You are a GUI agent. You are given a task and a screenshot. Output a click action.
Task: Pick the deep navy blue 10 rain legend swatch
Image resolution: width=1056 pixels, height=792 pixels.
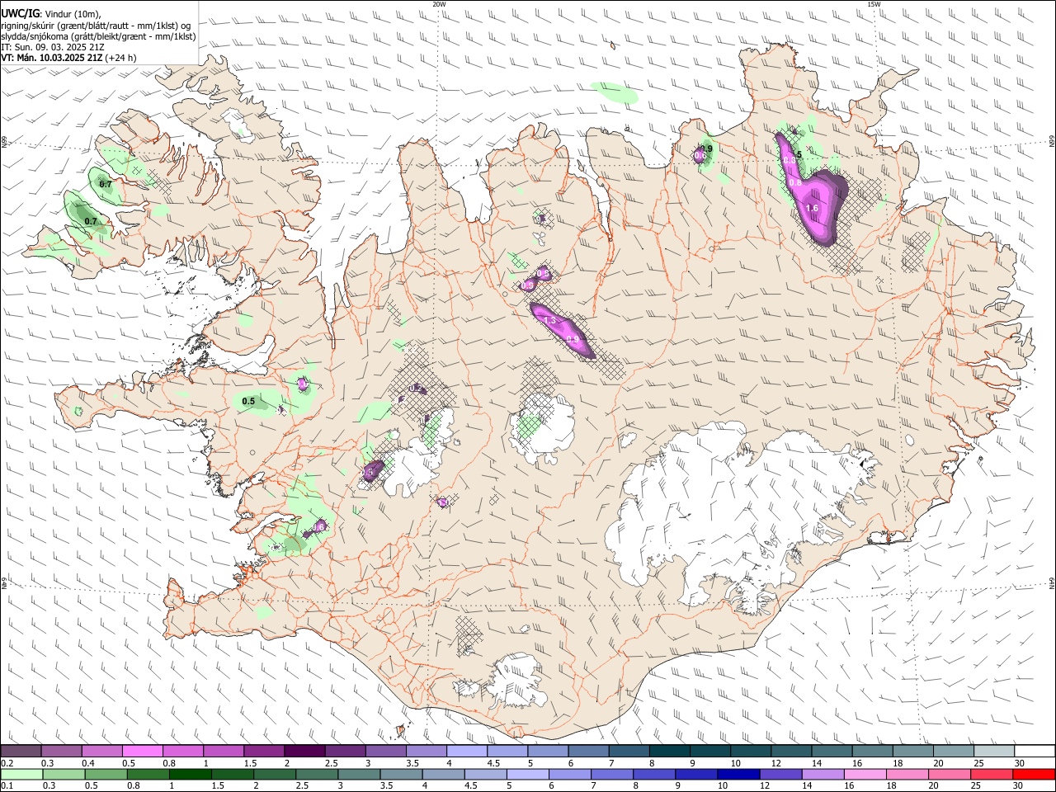(x=738, y=774)
